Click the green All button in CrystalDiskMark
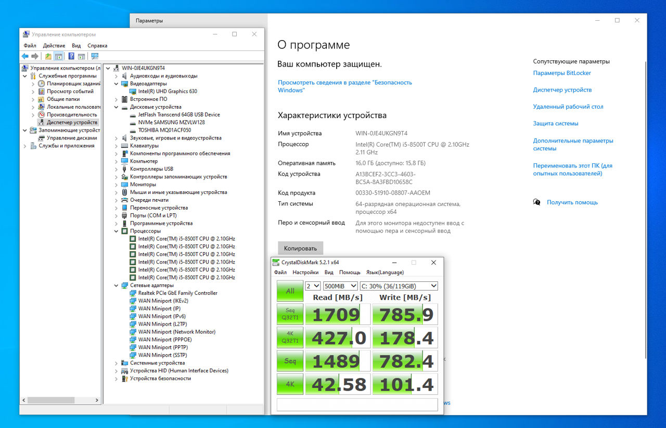This screenshot has width=666, height=428. [x=290, y=291]
